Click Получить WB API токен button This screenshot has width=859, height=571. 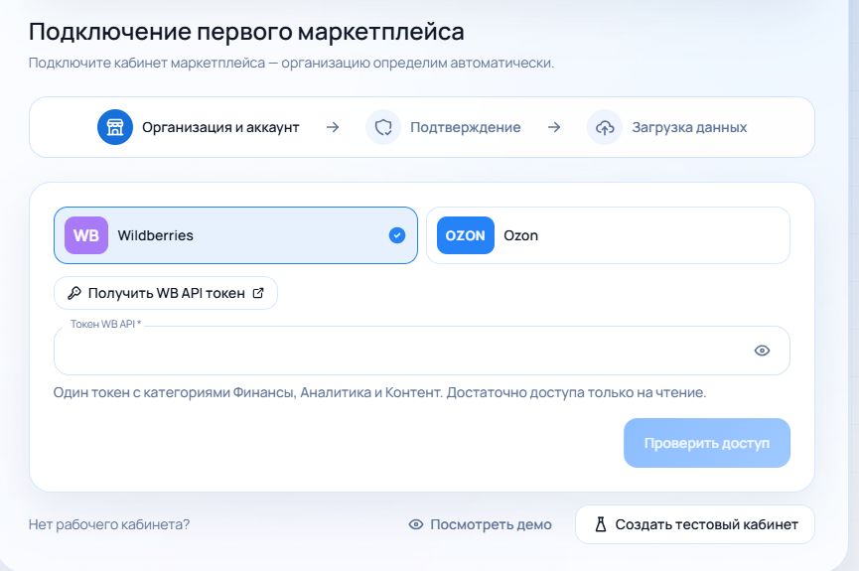coord(166,293)
